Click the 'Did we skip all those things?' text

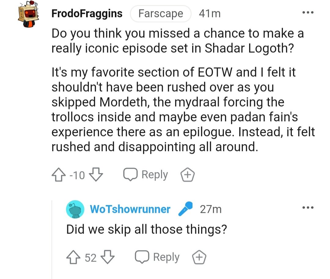(x=147, y=229)
